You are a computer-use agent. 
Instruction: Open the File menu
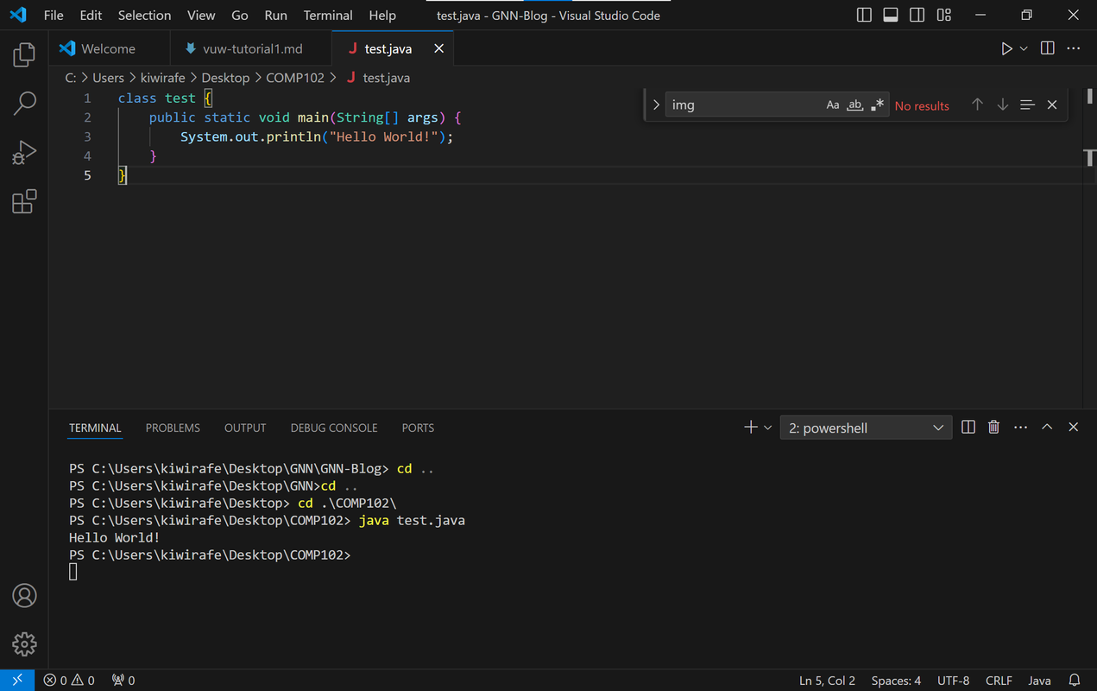coord(54,15)
